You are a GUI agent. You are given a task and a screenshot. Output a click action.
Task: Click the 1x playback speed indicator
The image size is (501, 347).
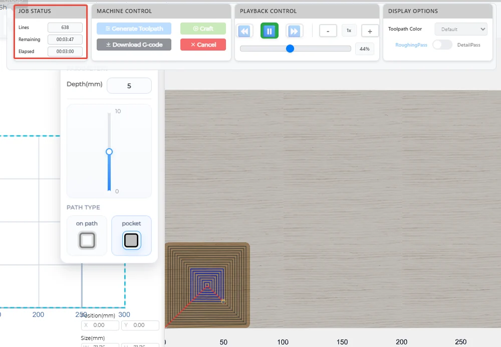pos(349,30)
